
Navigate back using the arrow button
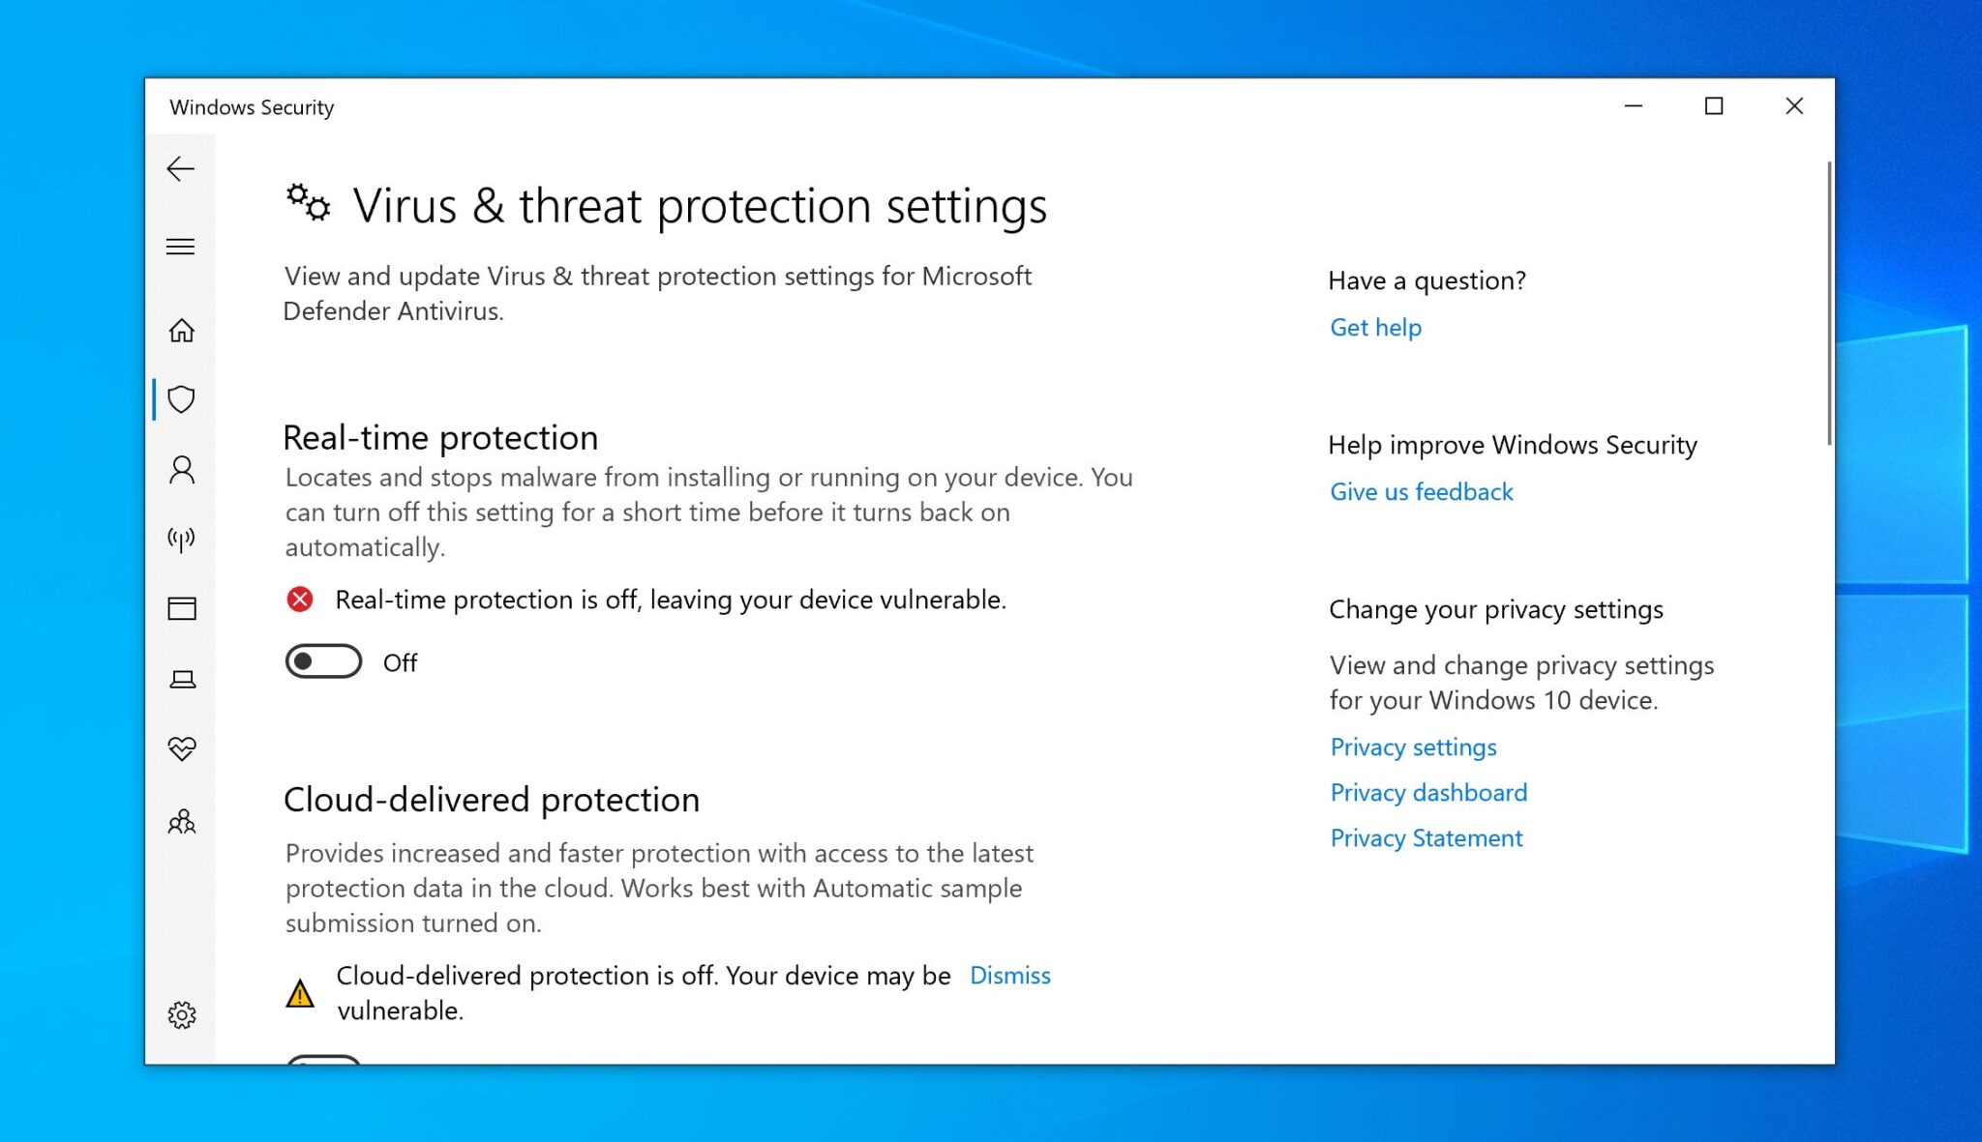point(179,169)
